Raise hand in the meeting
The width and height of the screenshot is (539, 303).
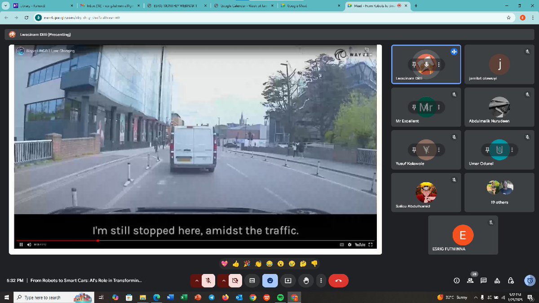(306, 281)
